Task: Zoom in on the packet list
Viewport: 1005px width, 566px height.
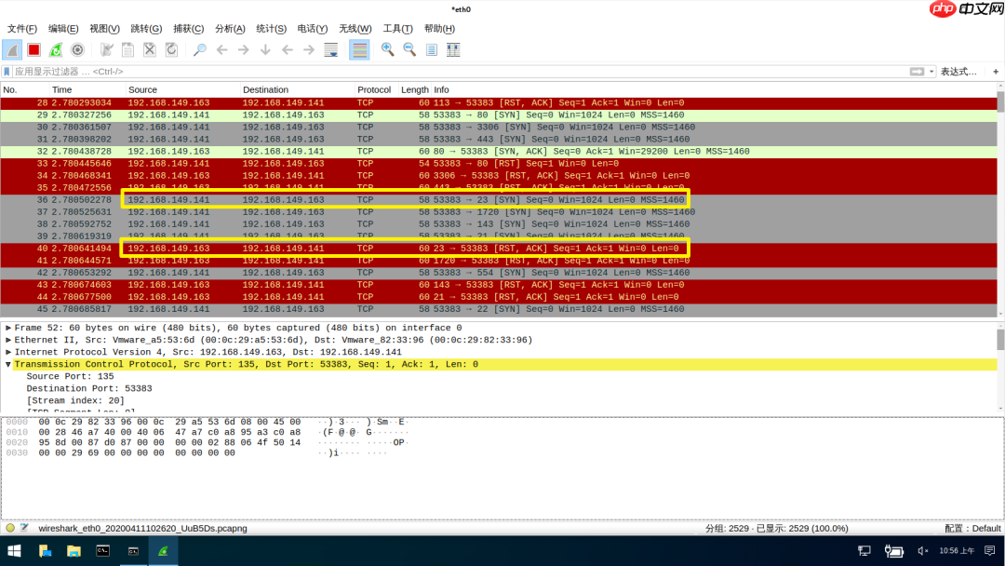Action: (x=387, y=49)
